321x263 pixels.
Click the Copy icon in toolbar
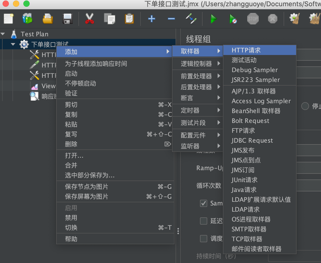click(110, 19)
